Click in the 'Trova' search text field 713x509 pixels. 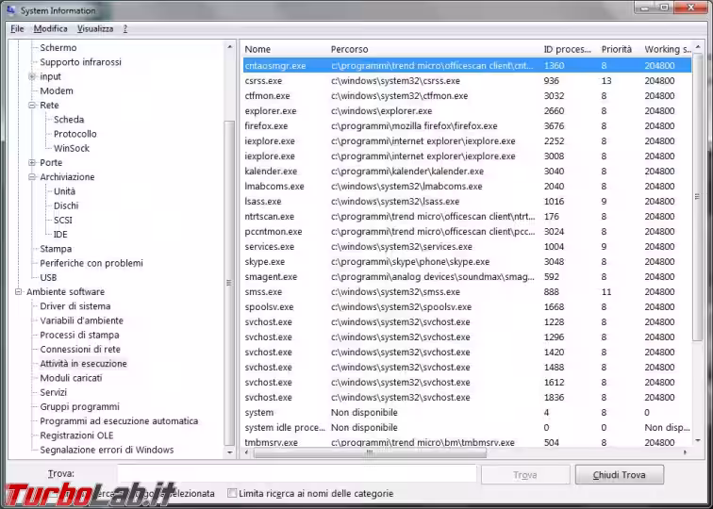pos(296,474)
